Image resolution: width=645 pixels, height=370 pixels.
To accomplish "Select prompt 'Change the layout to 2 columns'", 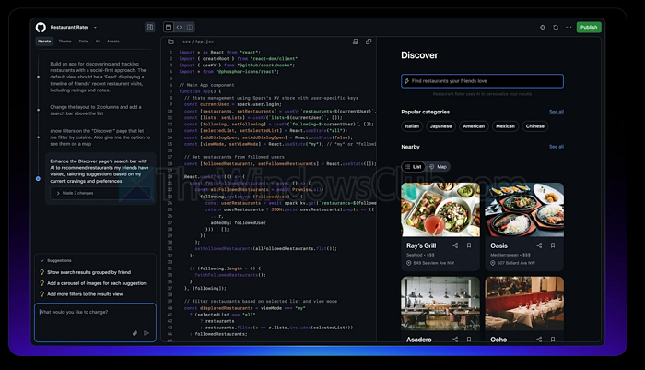I will coord(96,110).
